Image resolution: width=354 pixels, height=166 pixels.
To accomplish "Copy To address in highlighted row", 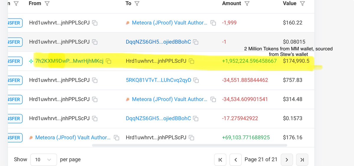I will [192, 61].
